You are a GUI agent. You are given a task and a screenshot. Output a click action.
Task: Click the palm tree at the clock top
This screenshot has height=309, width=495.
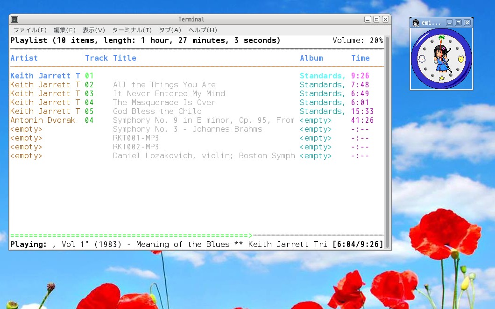pos(441,39)
